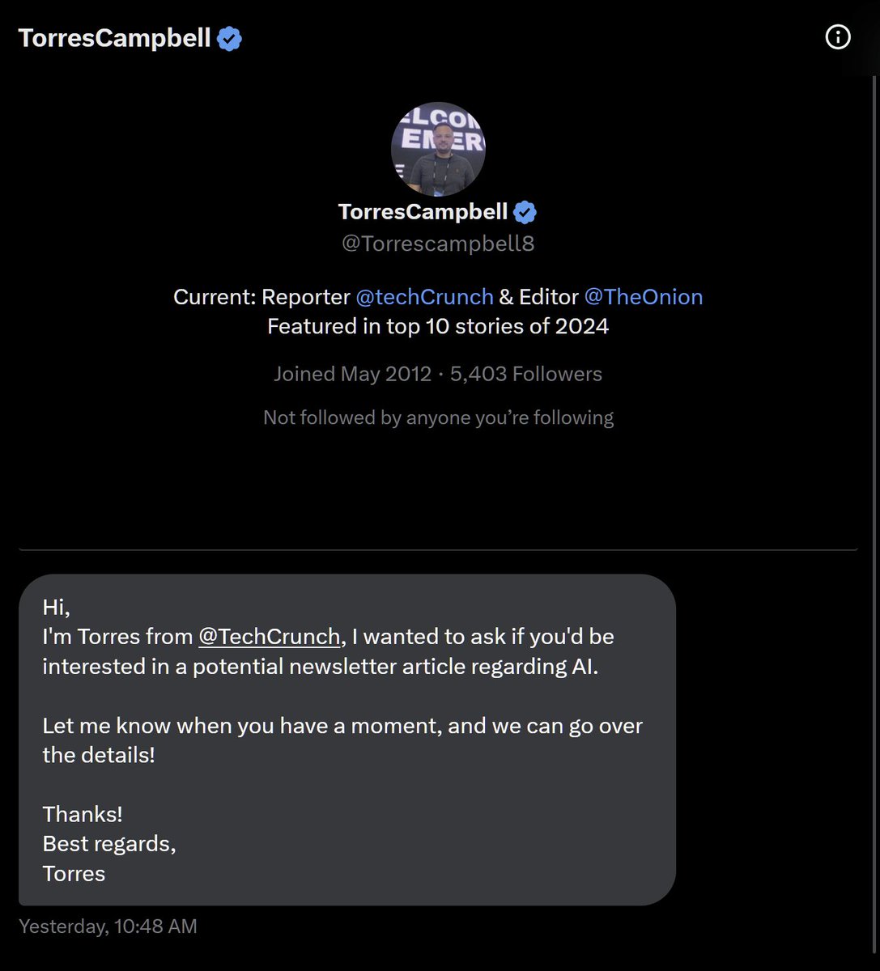The image size is (880, 971).
Task: Click TorresCampbell name in top header
Action: tap(114, 38)
